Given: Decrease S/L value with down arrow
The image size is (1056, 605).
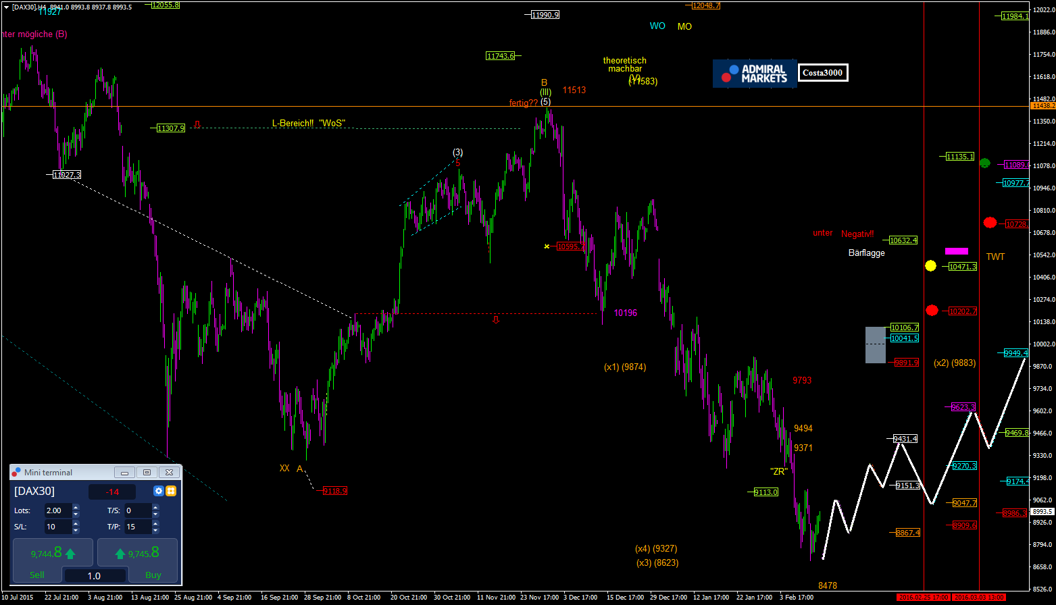Looking at the screenshot, I should pyautogui.click(x=76, y=530).
